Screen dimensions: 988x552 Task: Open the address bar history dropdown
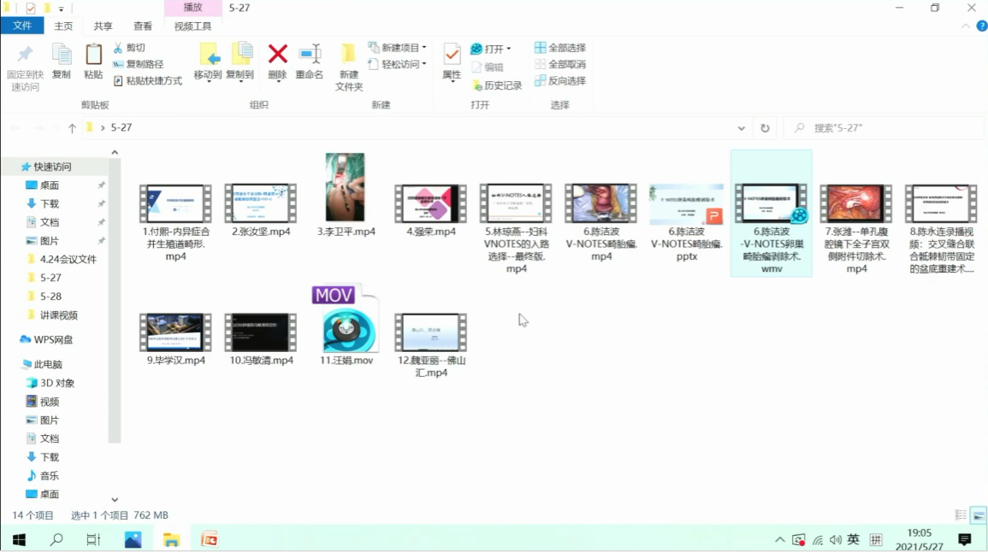(x=742, y=128)
